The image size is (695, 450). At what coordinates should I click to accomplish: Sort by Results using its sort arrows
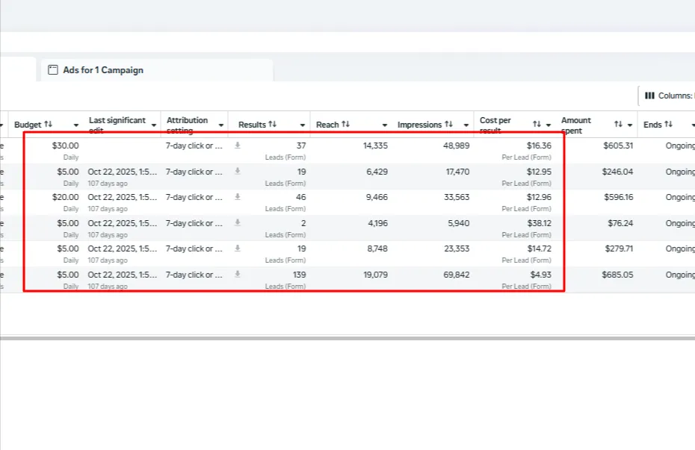point(272,125)
